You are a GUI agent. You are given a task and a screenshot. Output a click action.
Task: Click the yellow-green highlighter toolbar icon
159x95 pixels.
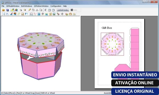12,10
